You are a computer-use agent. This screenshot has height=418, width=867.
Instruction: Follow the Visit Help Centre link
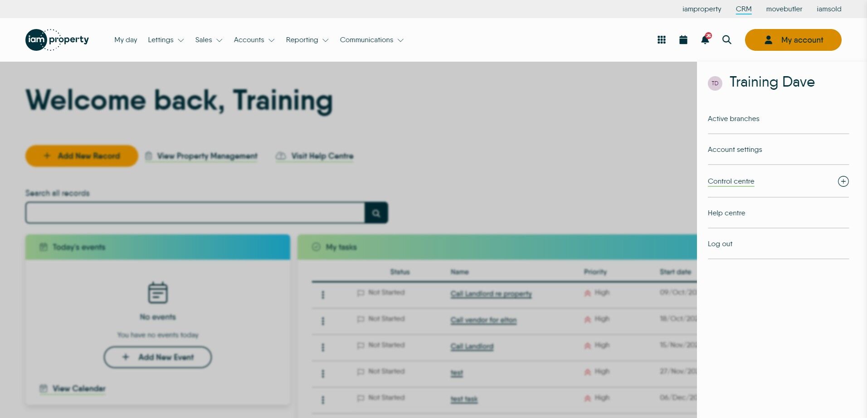315,156
